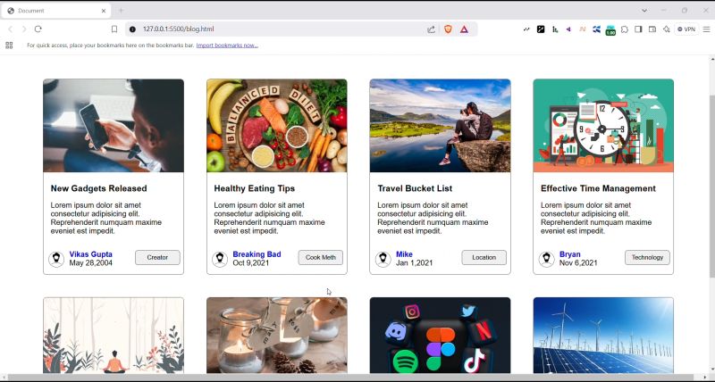Expand the tab search dropdown arrow
The height and width of the screenshot is (382, 715).
[x=644, y=11]
